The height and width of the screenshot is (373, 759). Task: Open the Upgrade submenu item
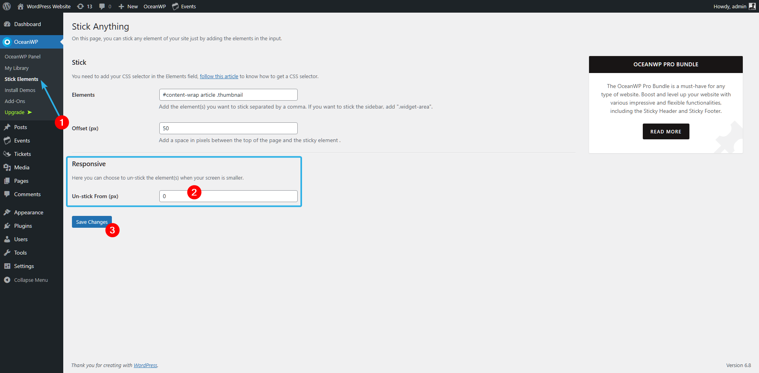(x=15, y=112)
